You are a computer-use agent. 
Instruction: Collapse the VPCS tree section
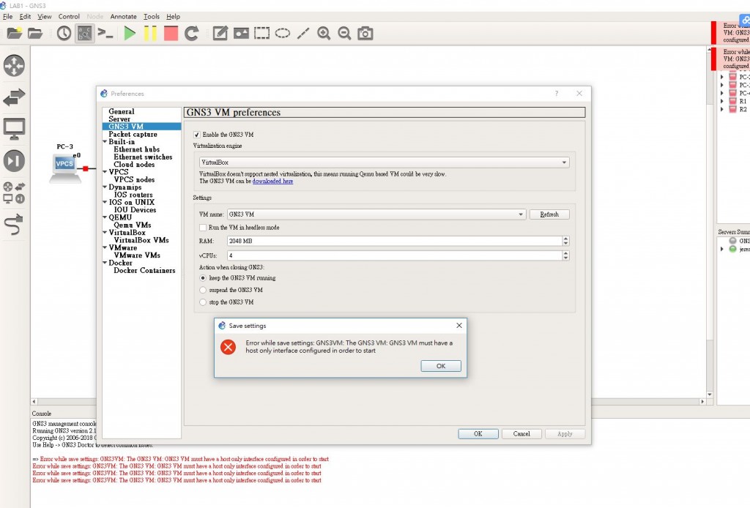(105, 172)
